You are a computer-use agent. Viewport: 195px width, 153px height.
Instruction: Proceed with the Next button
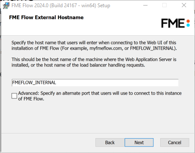(x=139, y=142)
